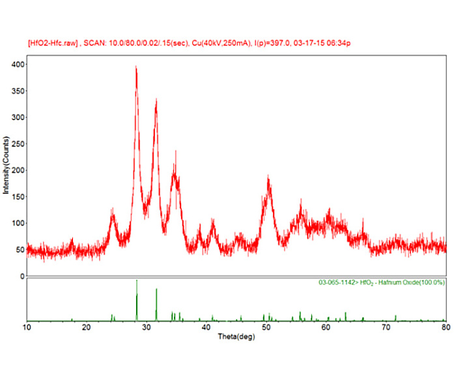Image resolution: width=456 pixels, height=367 pixels.
Task: Click the 03-17-15 06:34p timestamp in header
Action: pyautogui.click(x=322, y=43)
